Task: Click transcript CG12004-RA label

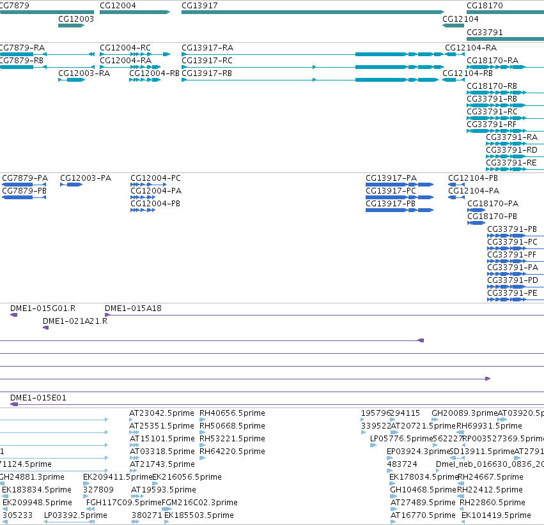Action: point(125,61)
